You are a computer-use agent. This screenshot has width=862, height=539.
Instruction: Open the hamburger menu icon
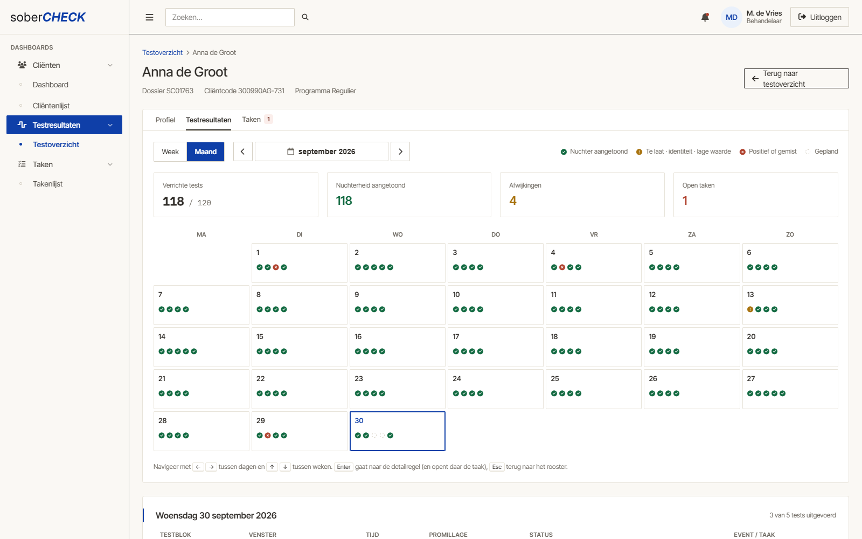[149, 17]
